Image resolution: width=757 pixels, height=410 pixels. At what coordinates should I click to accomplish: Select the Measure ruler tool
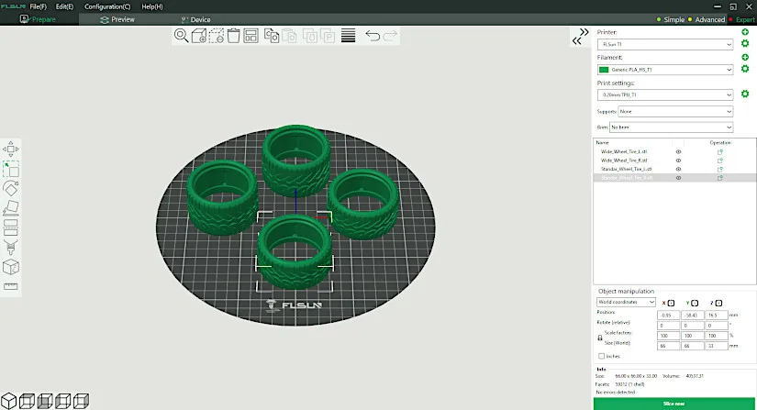click(x=11, y=286)
